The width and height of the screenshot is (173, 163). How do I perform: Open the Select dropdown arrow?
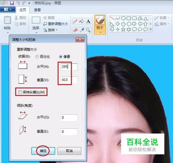[x=36, y=33]
